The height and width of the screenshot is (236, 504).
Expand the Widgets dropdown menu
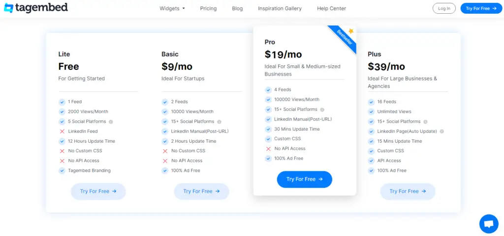click(172, 8)
